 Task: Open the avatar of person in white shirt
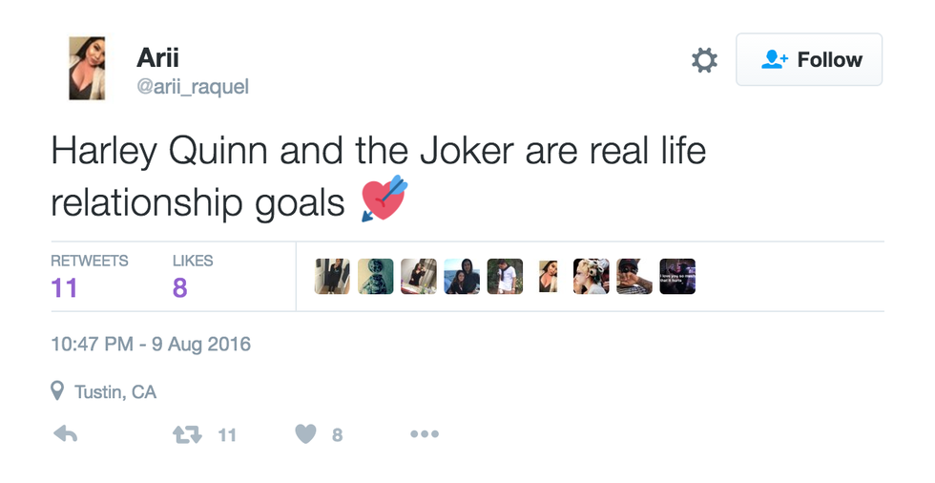[x=505, y=277]
